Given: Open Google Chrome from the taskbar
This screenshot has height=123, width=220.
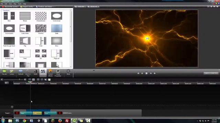Looking at the screenshot, I should (24, 121).
